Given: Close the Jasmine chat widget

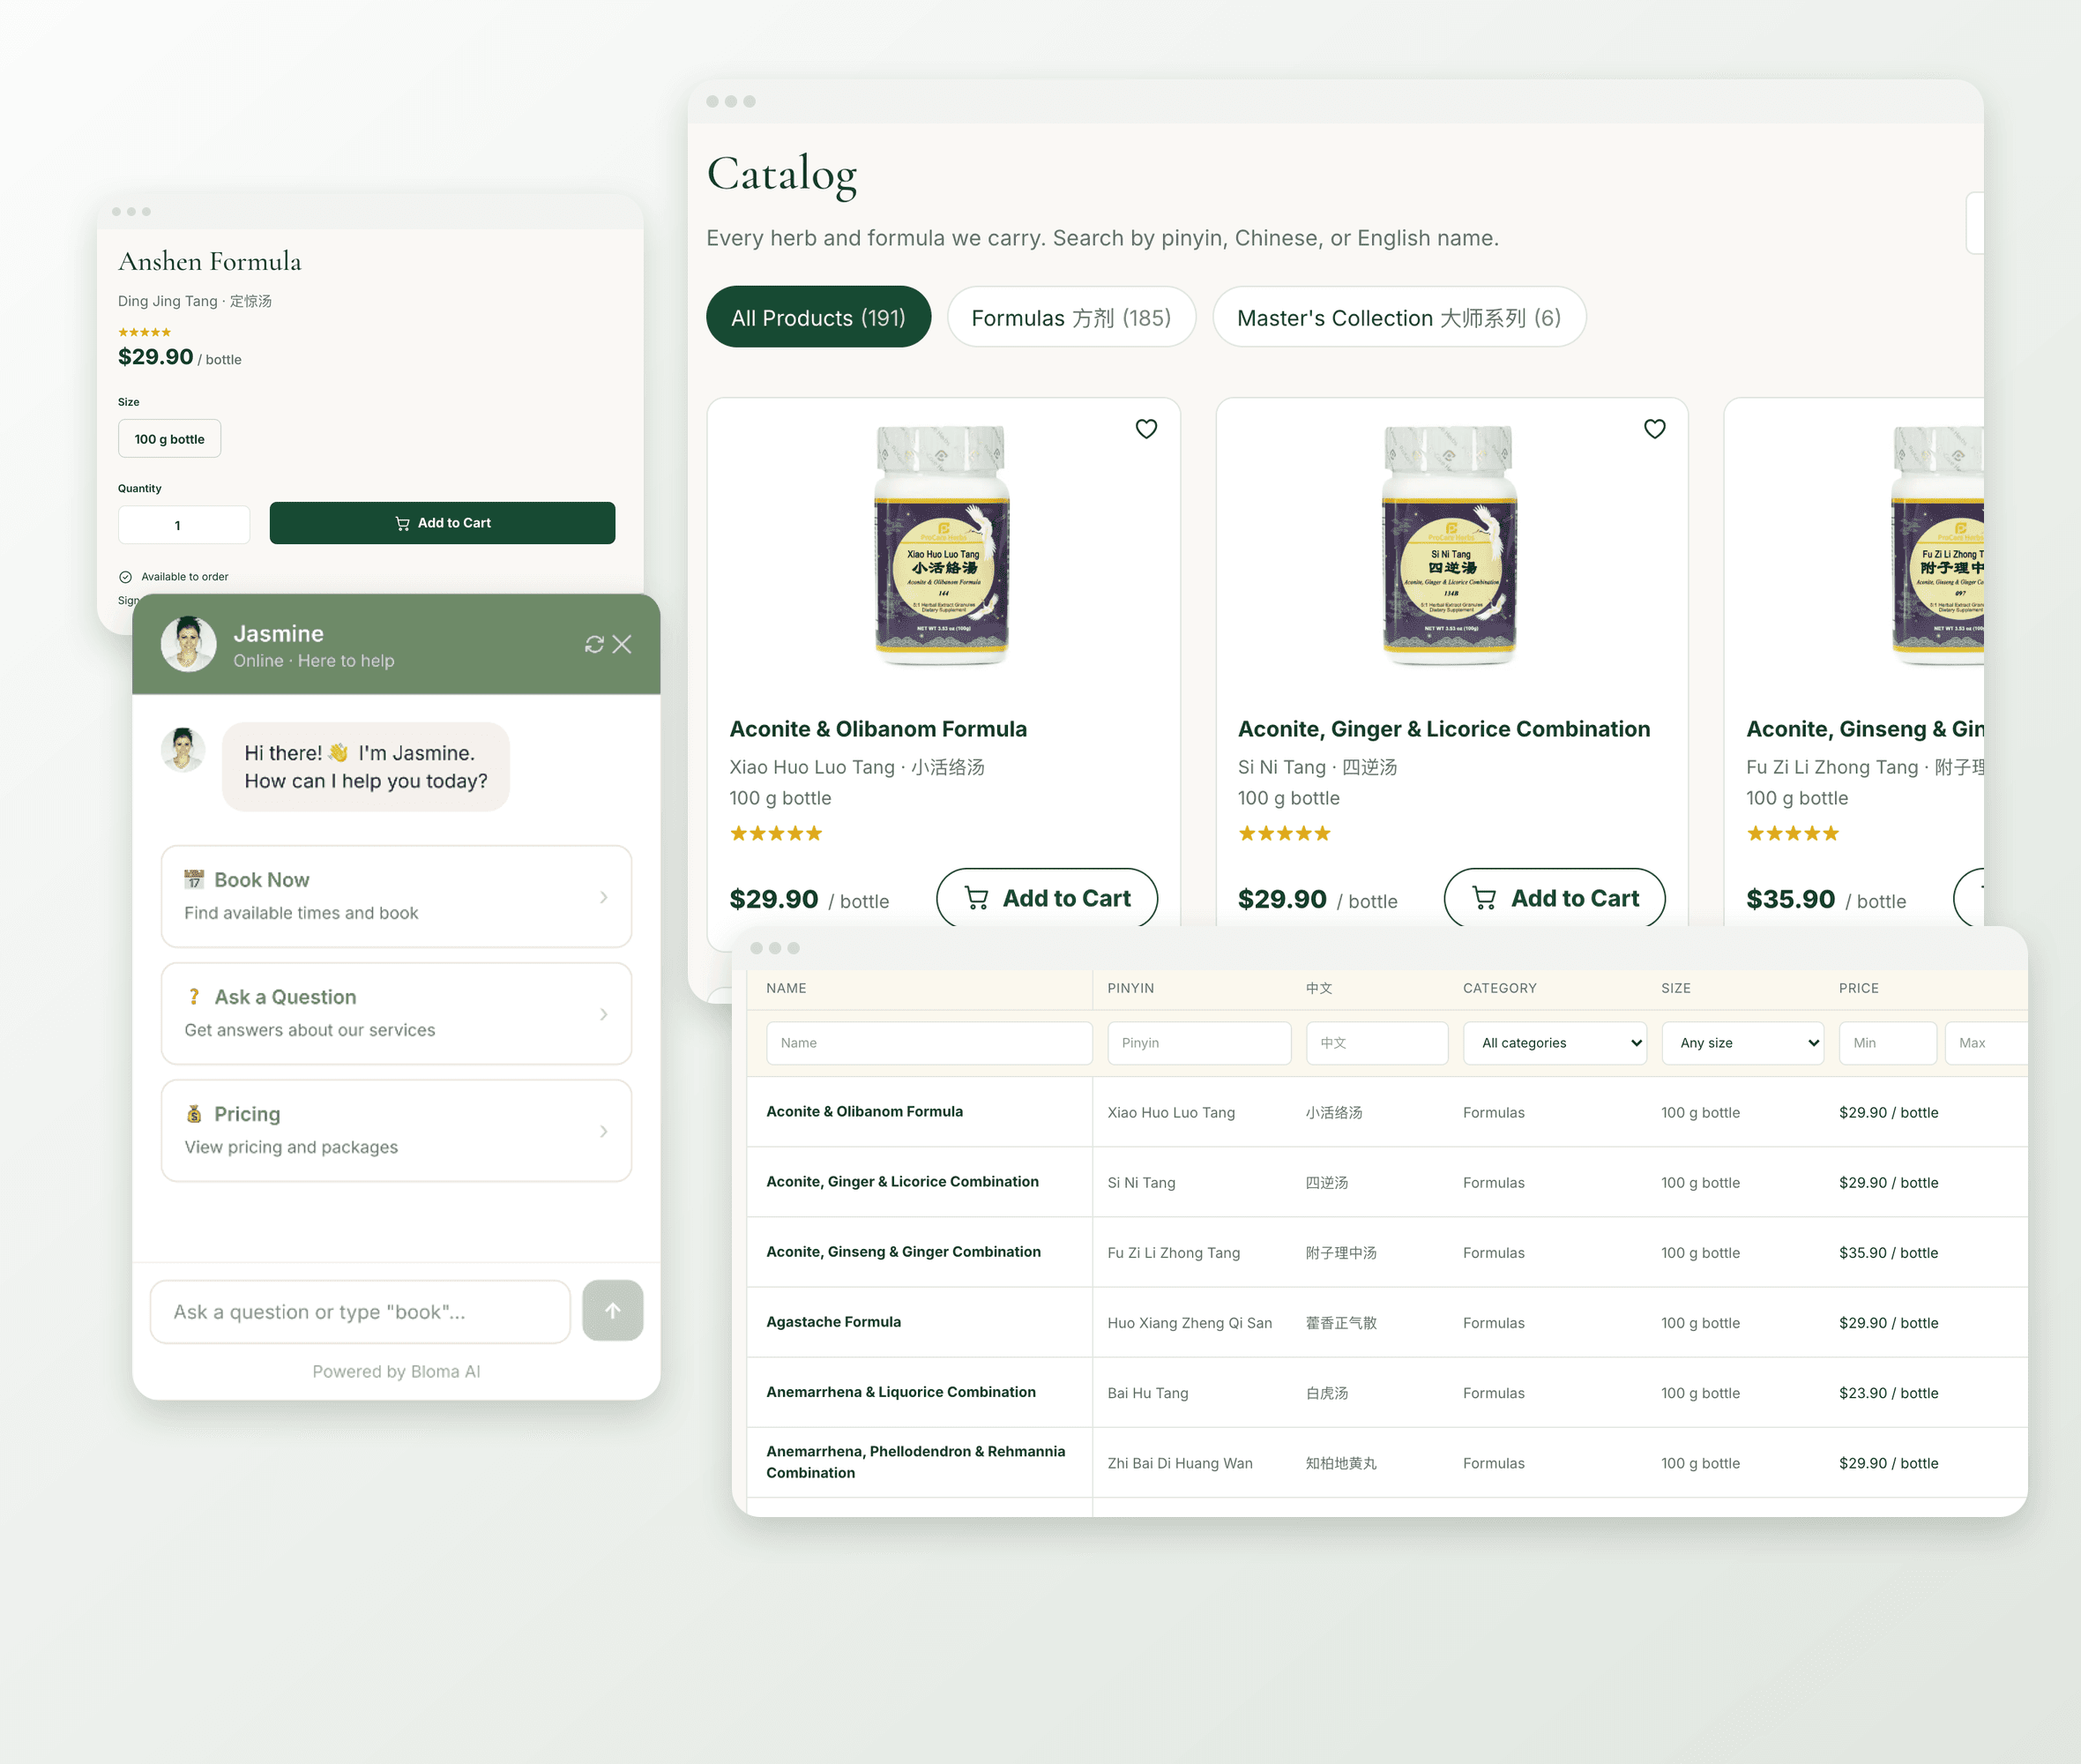Looking at the screenshot, I should (x=622, y=644).
